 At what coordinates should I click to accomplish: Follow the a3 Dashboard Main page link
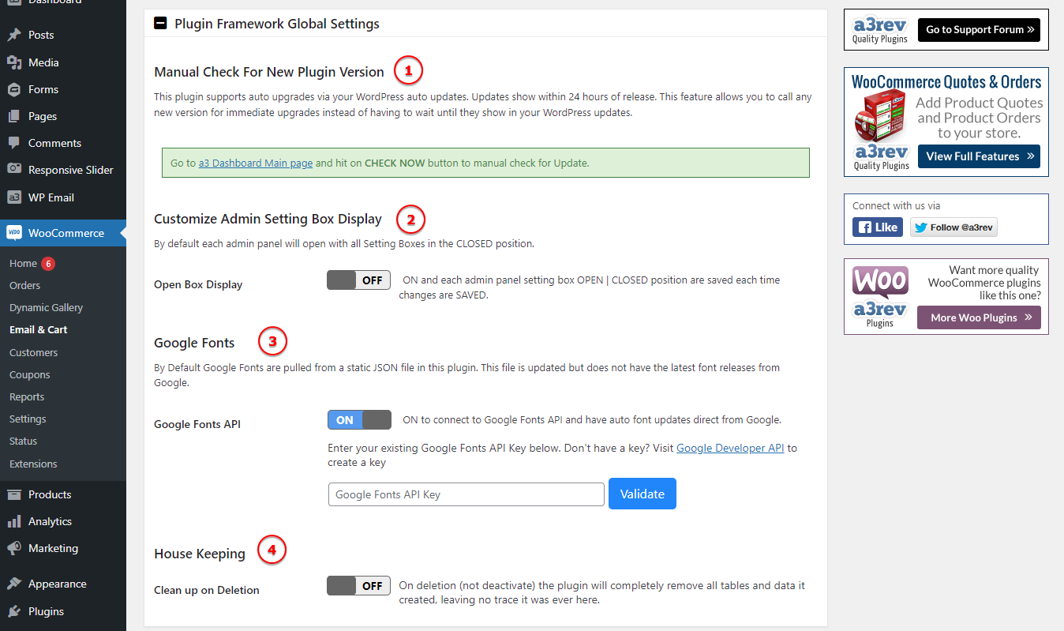coord(256,163)
